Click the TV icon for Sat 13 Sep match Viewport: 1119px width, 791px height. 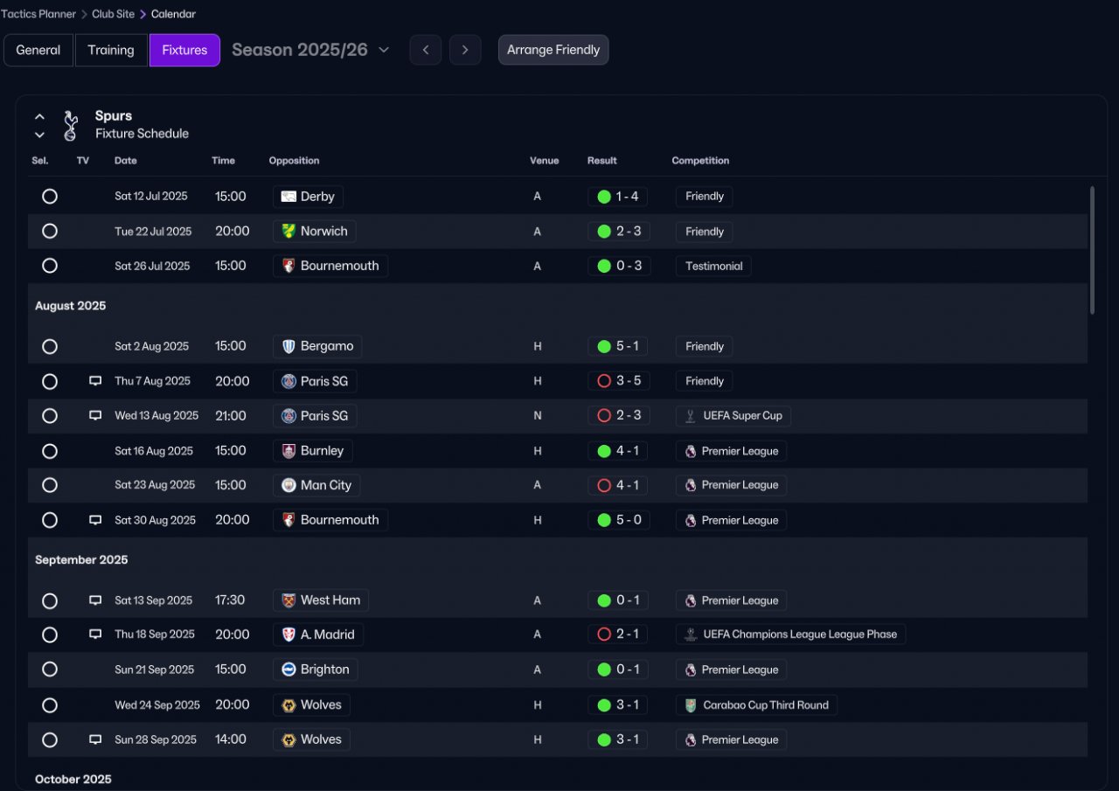pos(95,600)
